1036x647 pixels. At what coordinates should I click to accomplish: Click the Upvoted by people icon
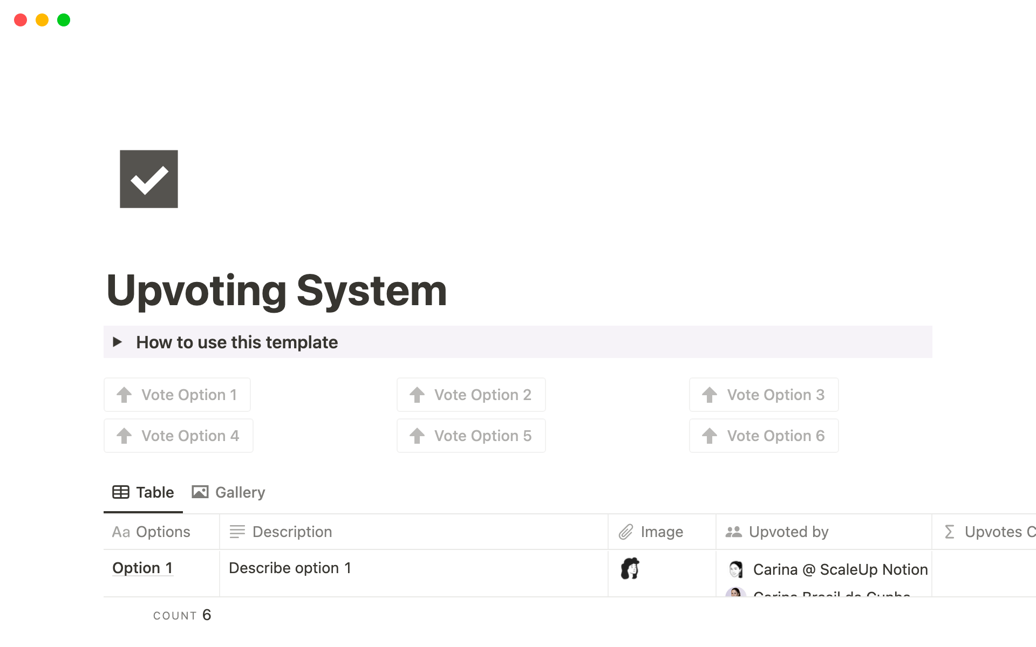pos(733,532)
